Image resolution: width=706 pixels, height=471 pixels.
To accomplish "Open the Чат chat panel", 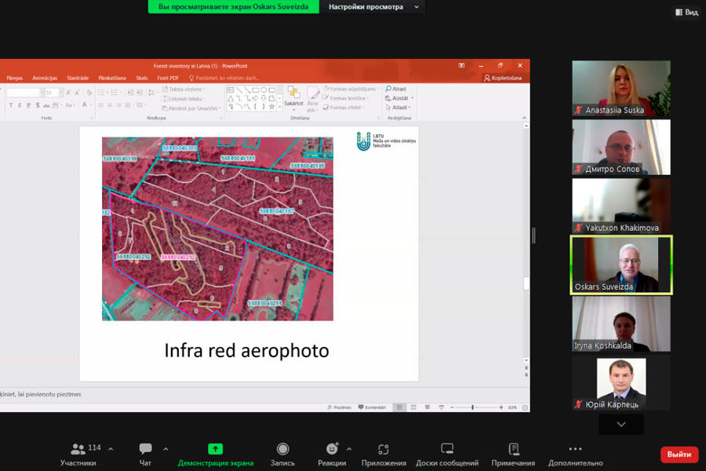I will point(145,453).
